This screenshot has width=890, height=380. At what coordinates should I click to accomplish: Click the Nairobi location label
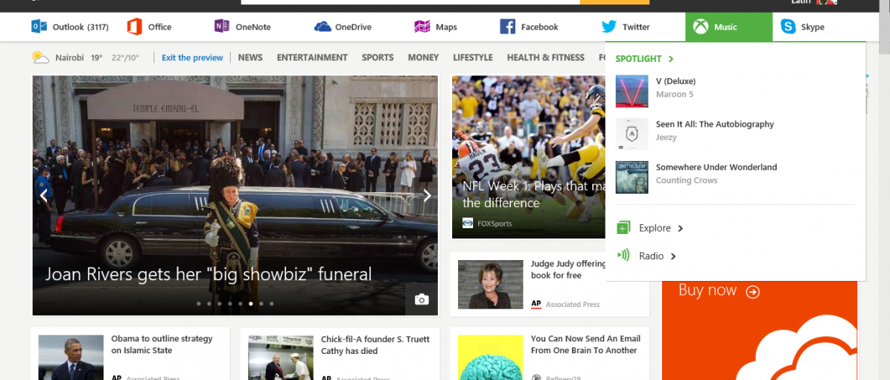tap(70, 57)
